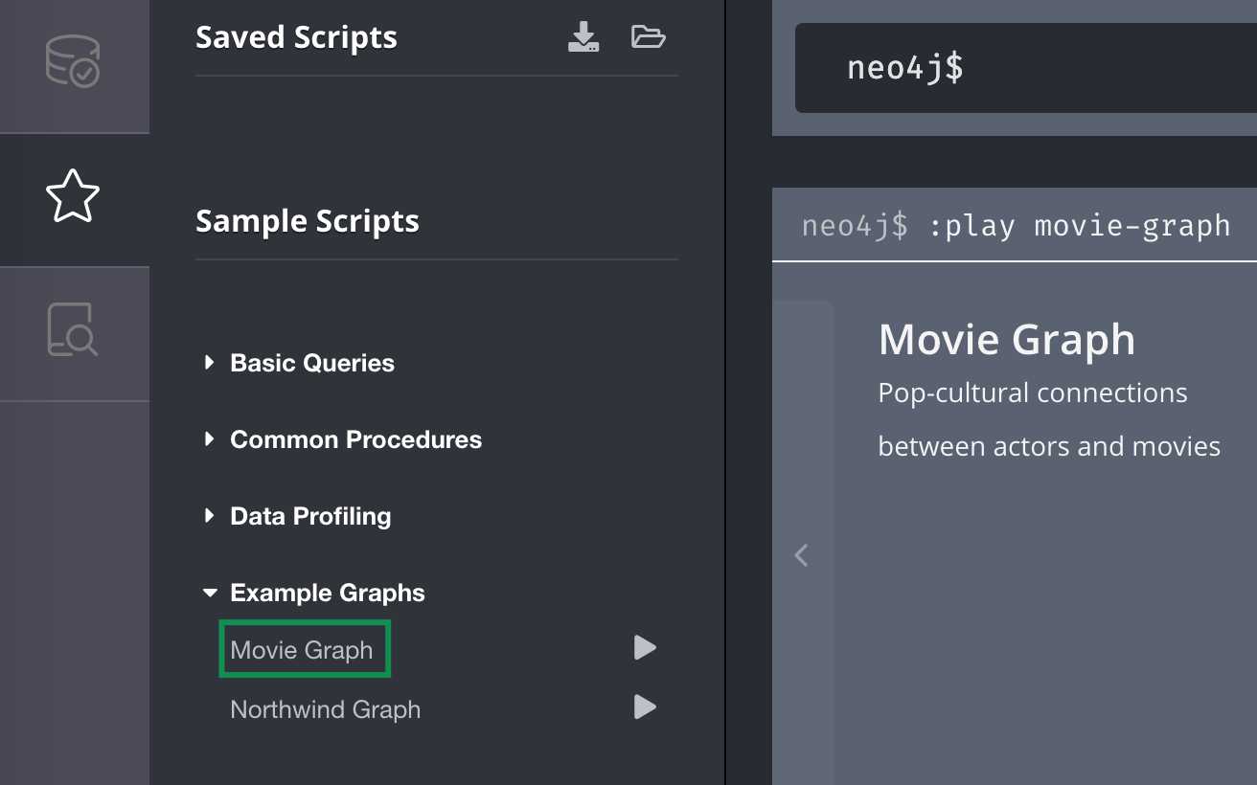The height and width of the screenshot is (785, 1257).
Task: Click the Sample Scripts heading
Action: 308,221
